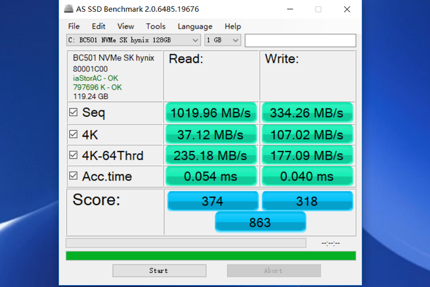Click the 4K read result 37.12 MB/s
Viewport: 430px width, 287px height.
[x=211, y=134]
